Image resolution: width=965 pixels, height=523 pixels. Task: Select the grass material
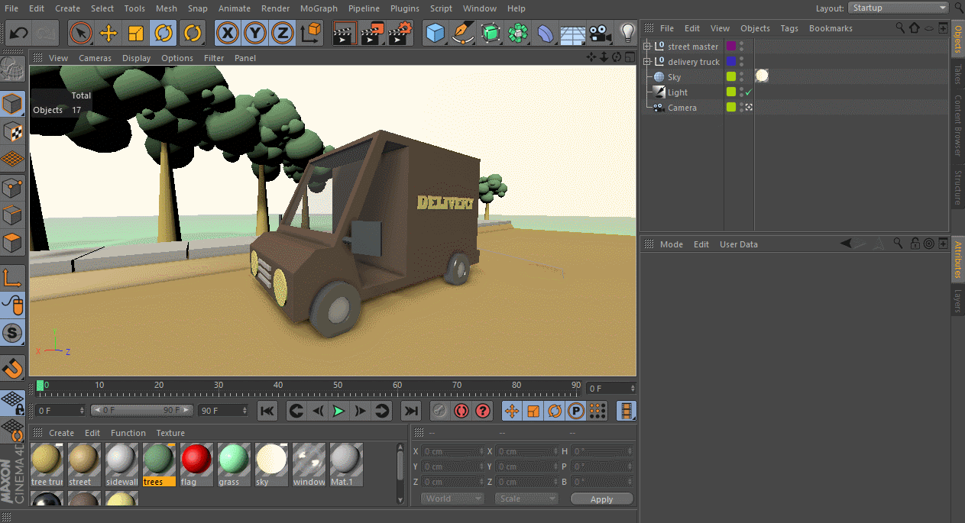(x=234, y=464)
